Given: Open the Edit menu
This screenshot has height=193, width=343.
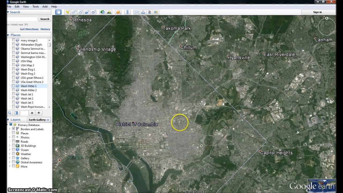Looking at the screenshot, I should click(x=17, y=6).
